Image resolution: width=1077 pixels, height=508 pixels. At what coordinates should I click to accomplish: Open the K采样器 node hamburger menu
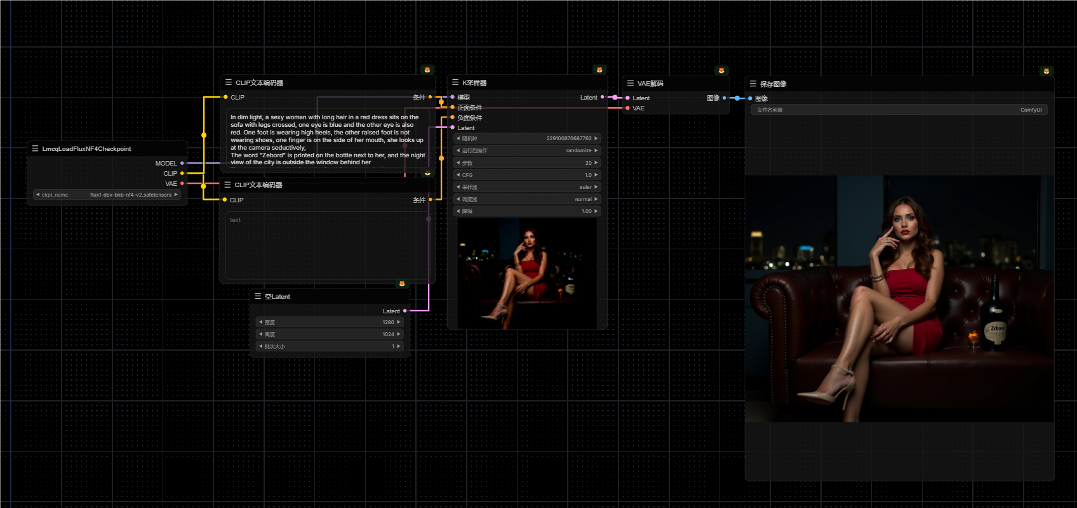point(455,82)
